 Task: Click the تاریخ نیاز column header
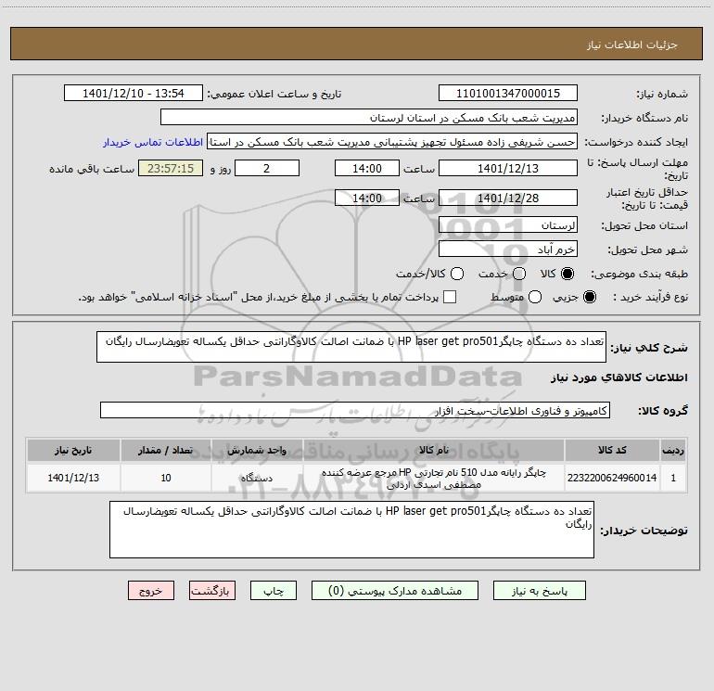pos(73,451)
